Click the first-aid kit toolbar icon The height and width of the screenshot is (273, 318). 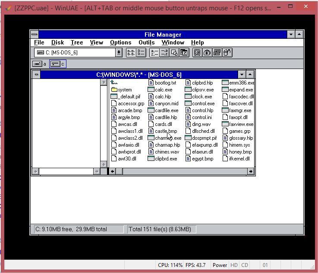(x=207, y=53)
